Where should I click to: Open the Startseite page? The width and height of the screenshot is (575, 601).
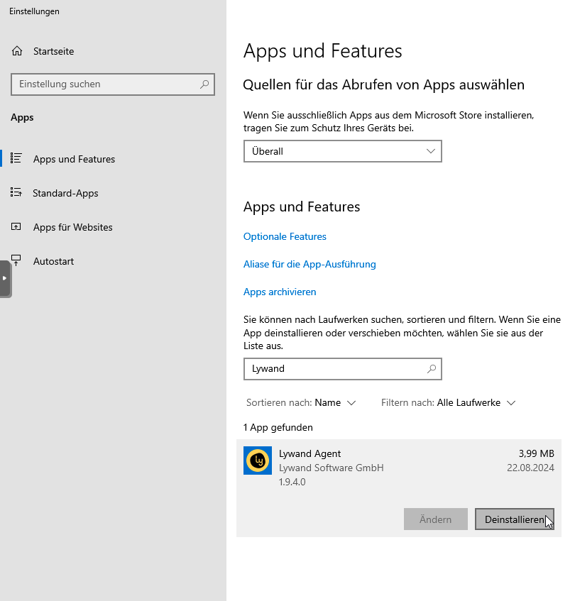tap(54, 51)
